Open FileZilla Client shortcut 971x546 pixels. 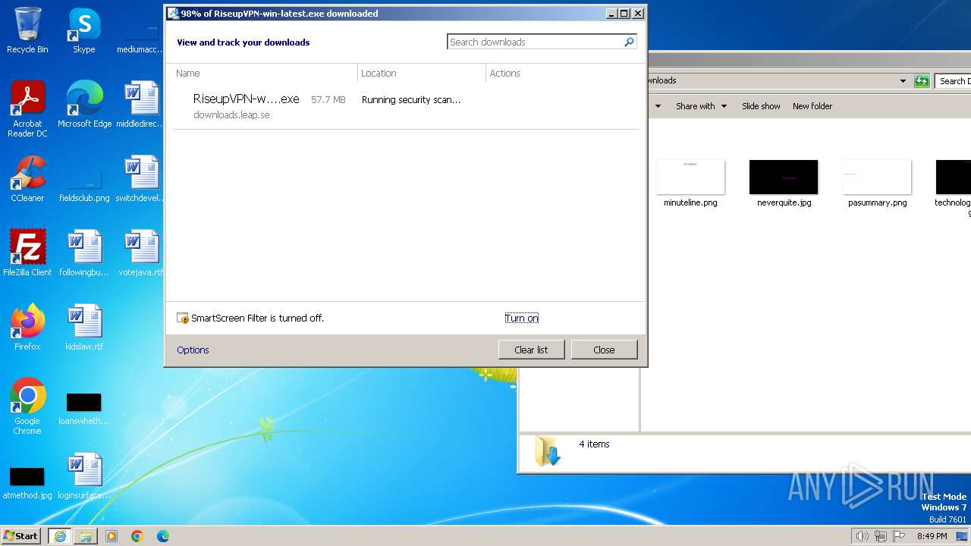coord(27,253)
